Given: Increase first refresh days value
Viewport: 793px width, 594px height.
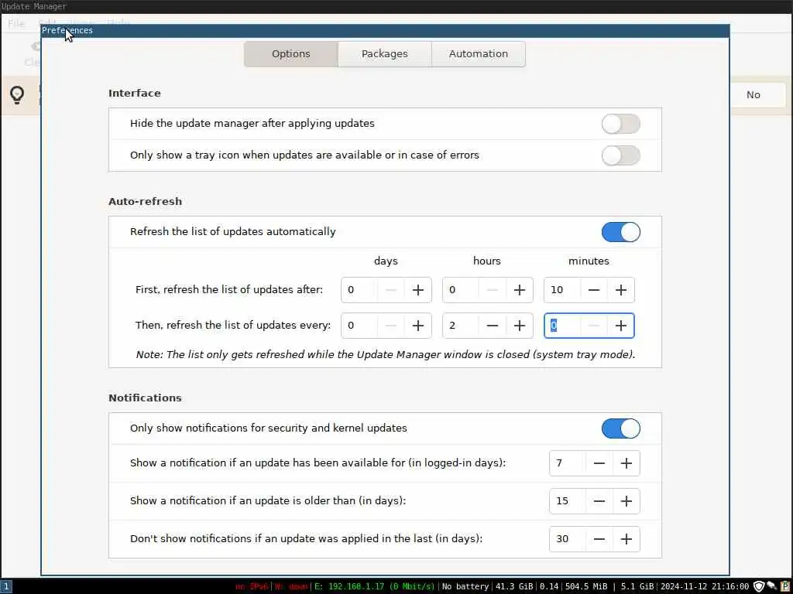Looking at the screenshot, I should 417,290.
